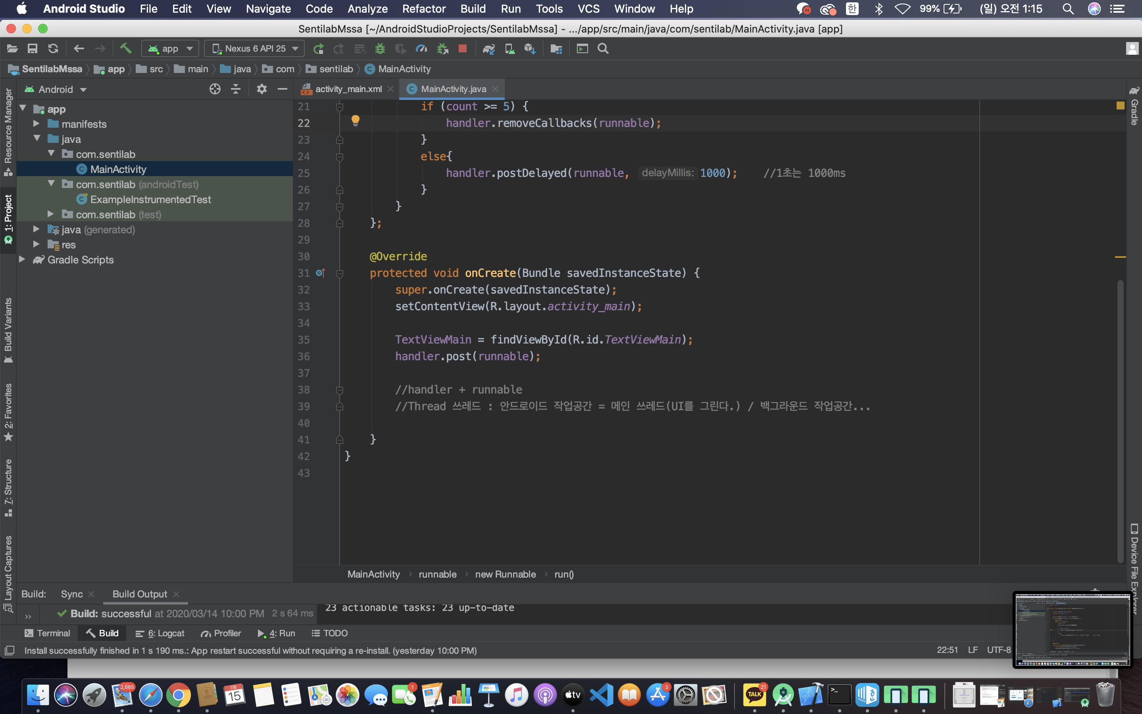Stop the running app with red square
The height and width of the screenshot is (714, 1142).
pyautogui.click(x=462, y=49)
